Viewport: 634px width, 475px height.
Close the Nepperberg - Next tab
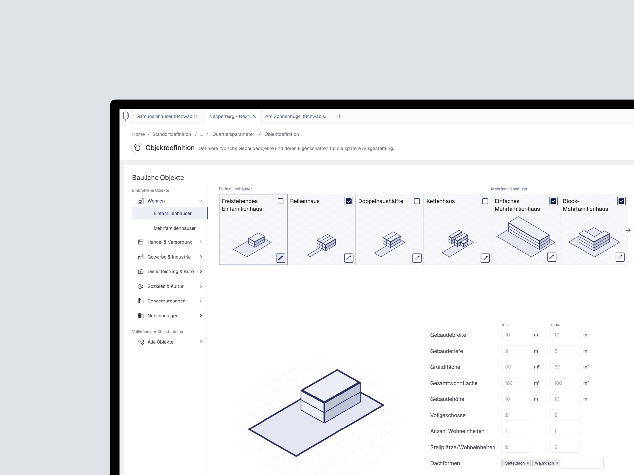254,116
